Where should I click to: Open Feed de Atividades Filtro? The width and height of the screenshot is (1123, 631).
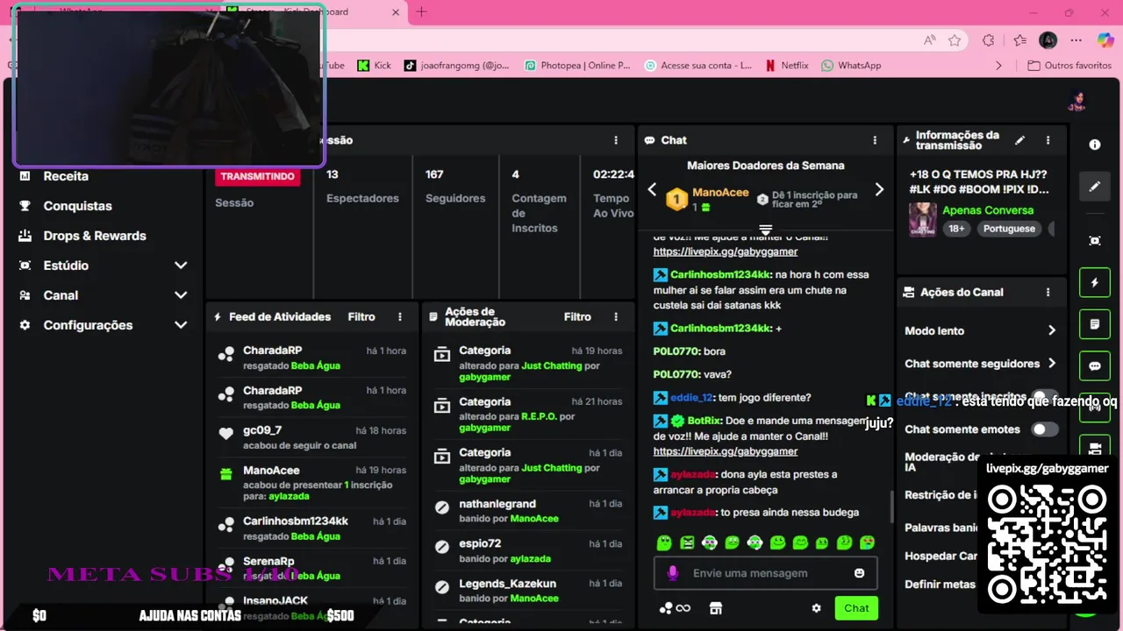point(361,317)
